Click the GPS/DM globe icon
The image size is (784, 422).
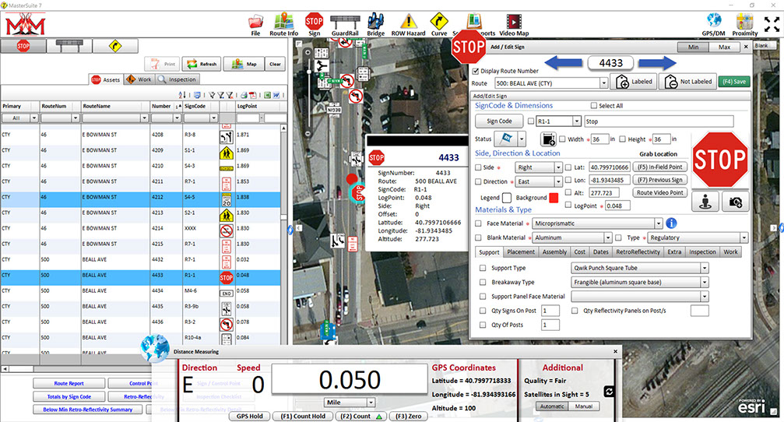(714, 21)
